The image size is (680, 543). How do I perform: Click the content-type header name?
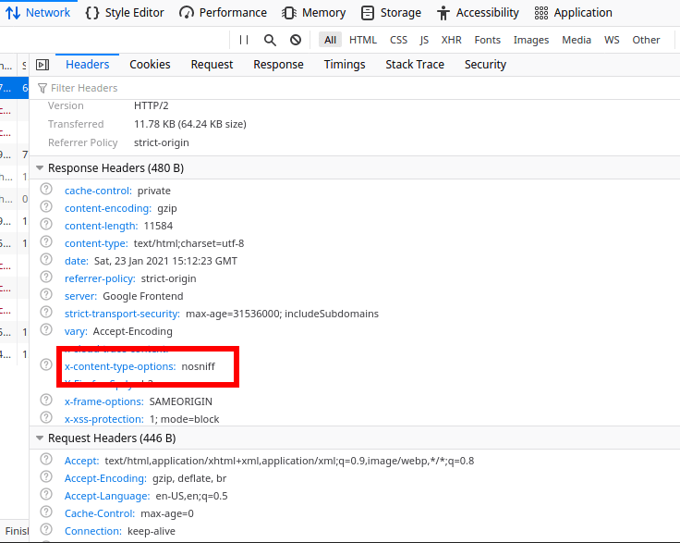(x=96, y=243)
